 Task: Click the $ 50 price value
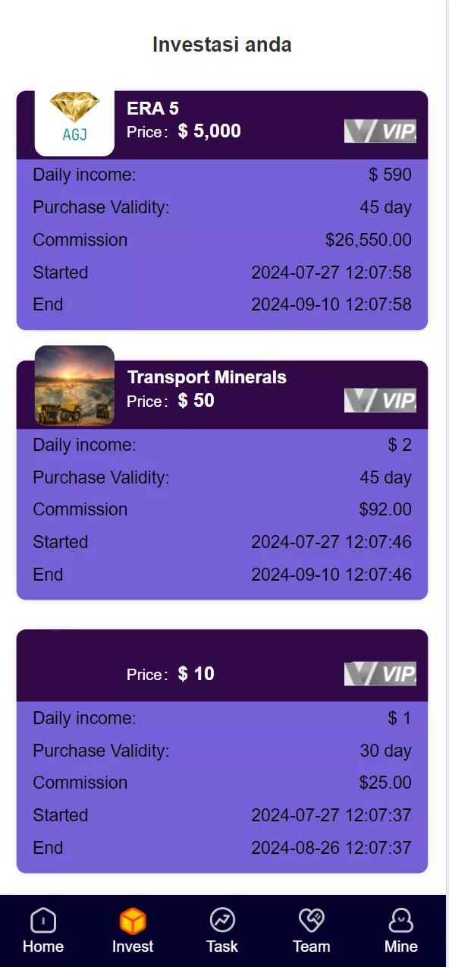point(196,401)
